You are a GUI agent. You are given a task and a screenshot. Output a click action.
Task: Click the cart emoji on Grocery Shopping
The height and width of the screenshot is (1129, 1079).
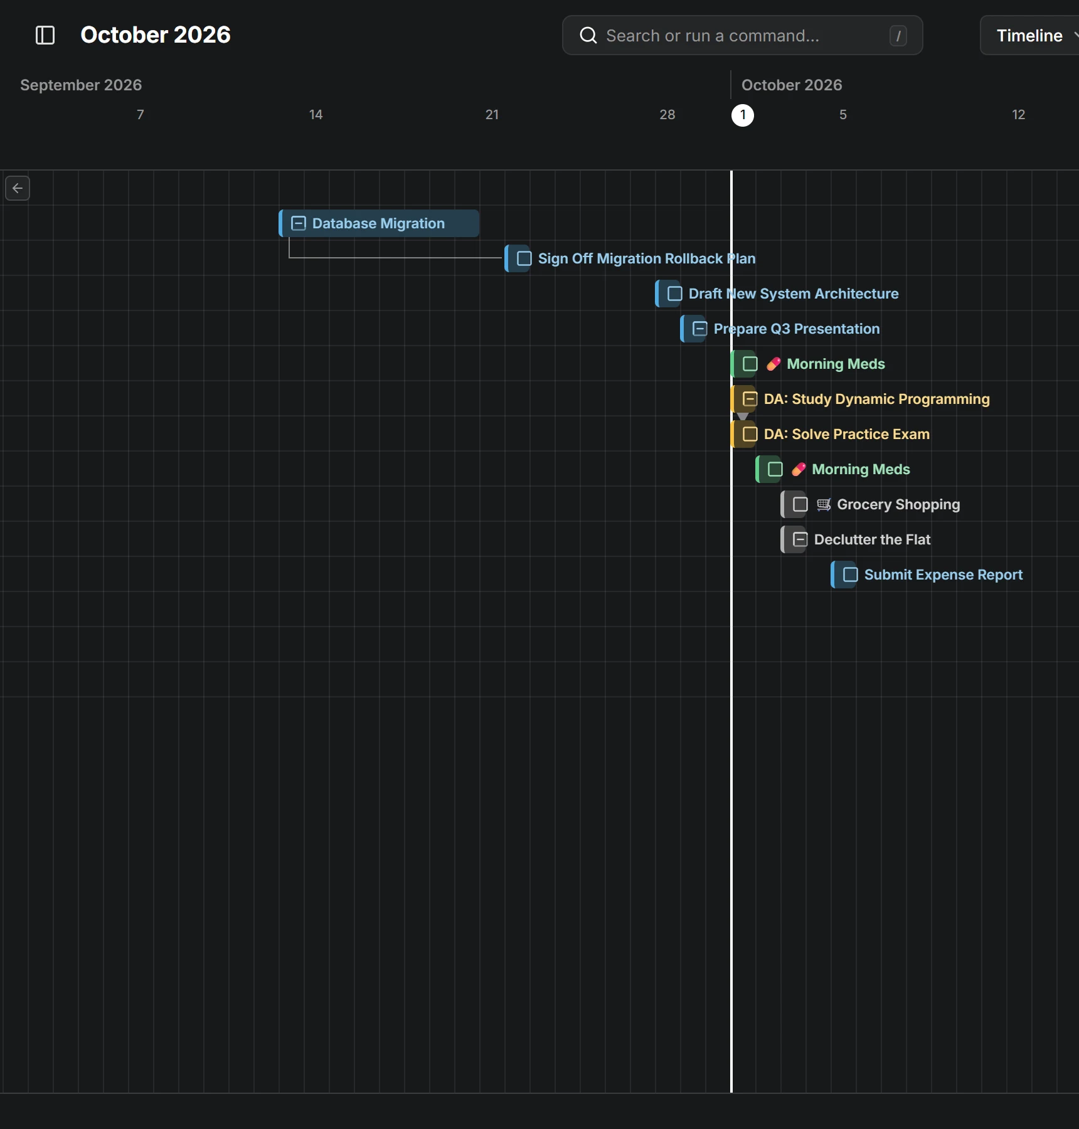click(x=824, y=504)
